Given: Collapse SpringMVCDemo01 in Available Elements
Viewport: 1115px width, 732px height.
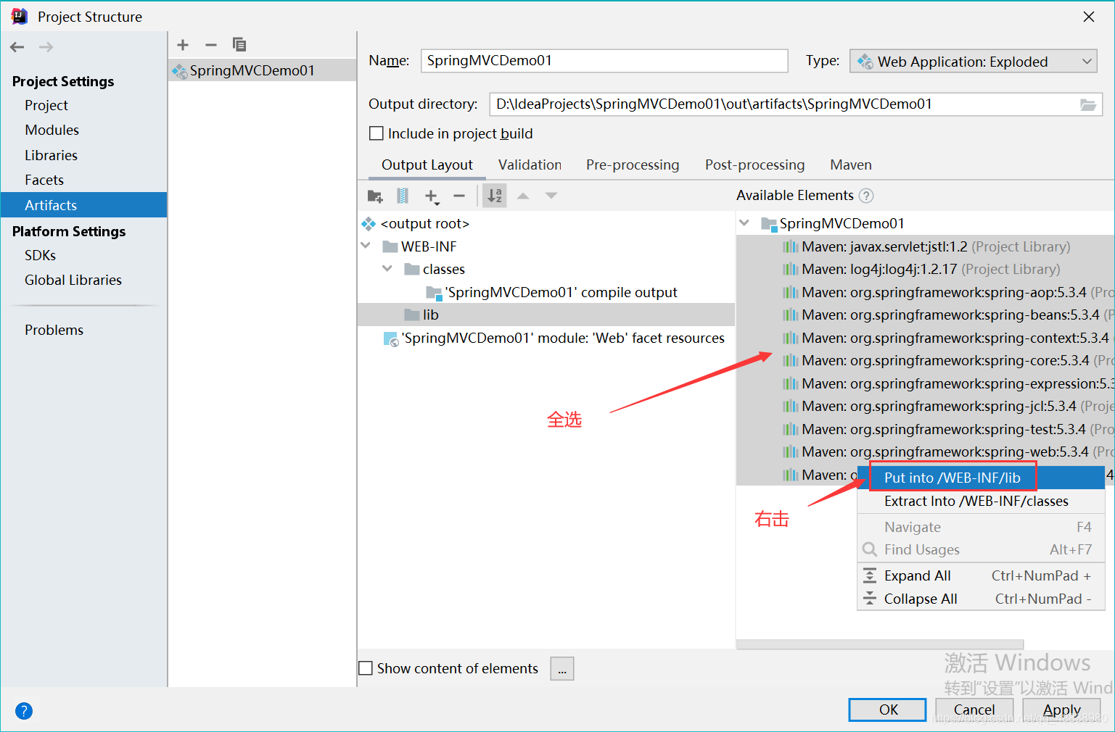Looking at the screenshot, I should 744,223.
